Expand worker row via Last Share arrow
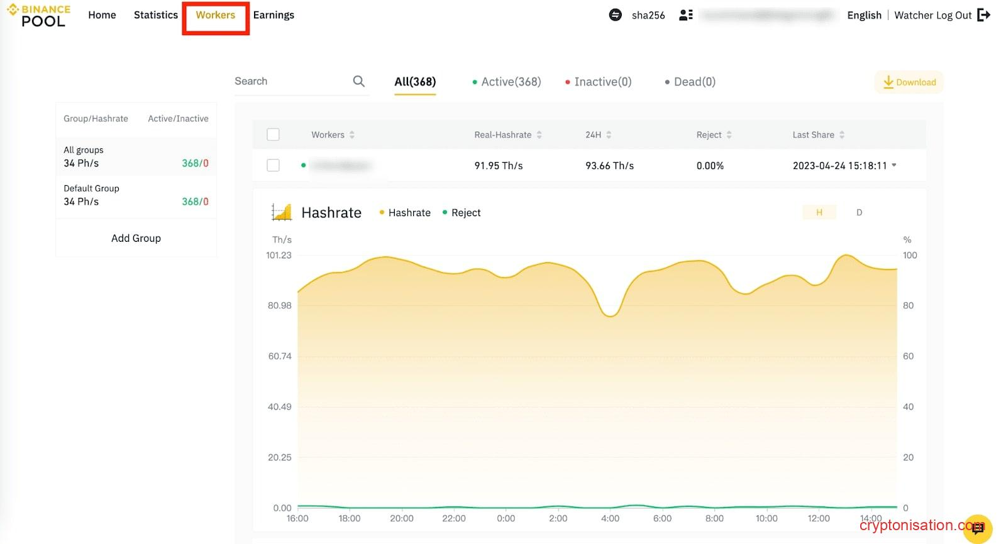 [894, 165]
